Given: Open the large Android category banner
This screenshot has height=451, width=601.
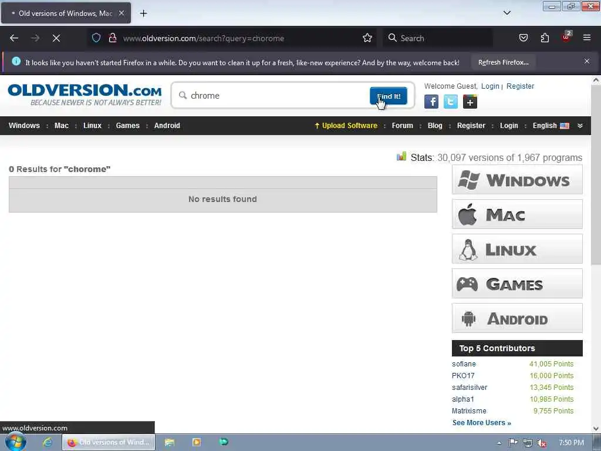Looking at the screenshot, I should [x=517, y=318].
